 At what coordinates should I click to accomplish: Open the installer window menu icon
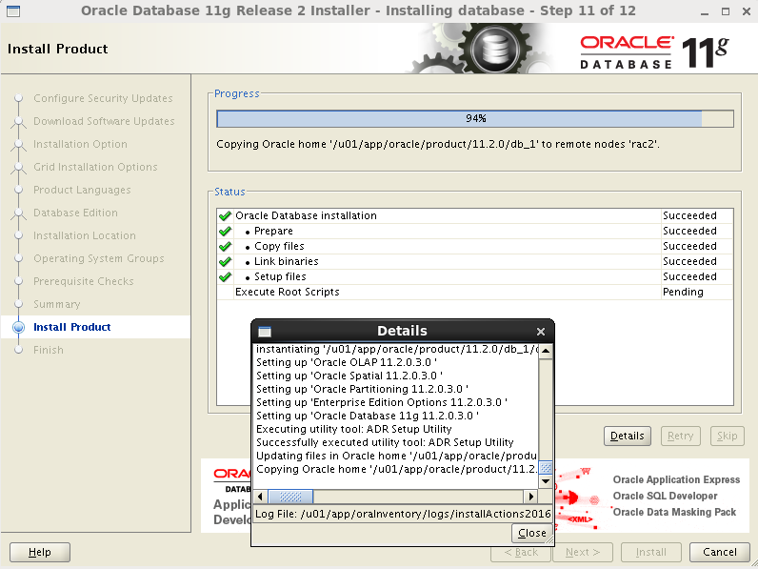[x=13, y=10]
